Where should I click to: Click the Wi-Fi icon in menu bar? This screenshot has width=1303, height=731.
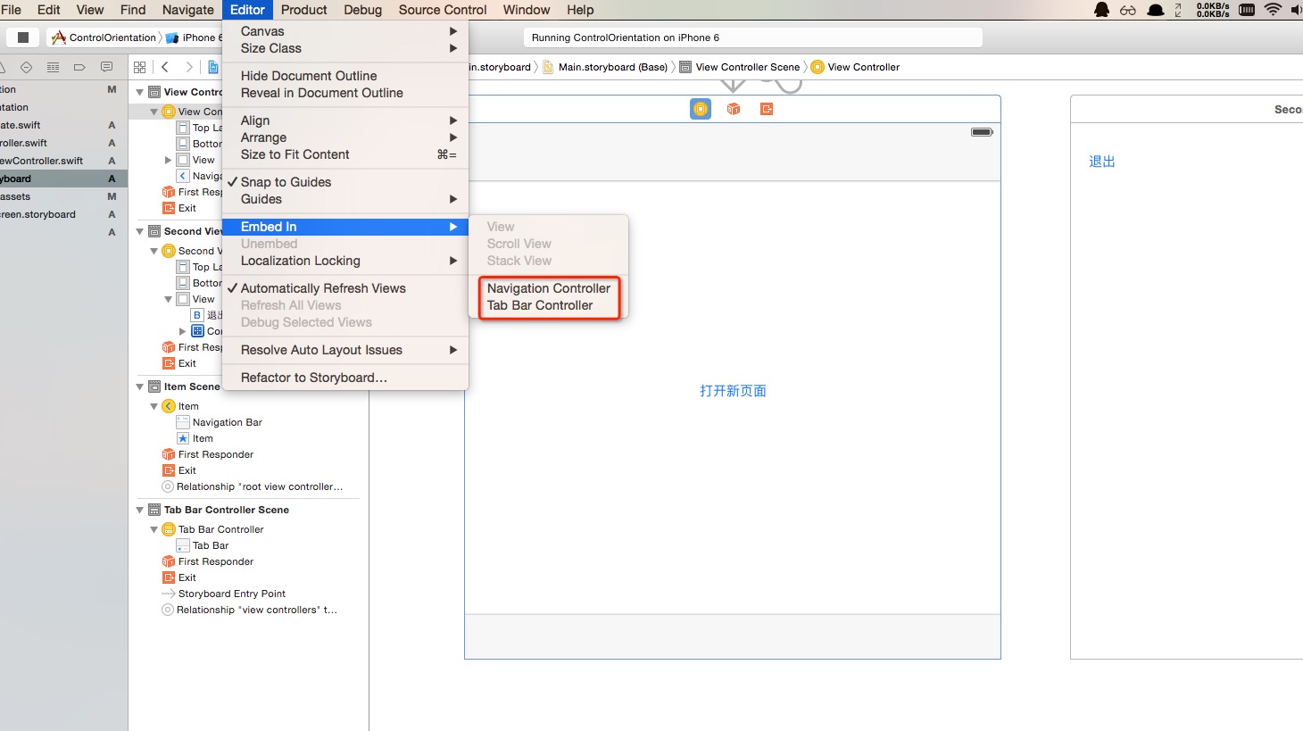1273,10
